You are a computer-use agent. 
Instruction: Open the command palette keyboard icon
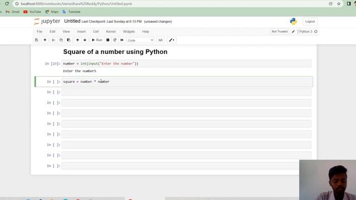coord(161,40)
